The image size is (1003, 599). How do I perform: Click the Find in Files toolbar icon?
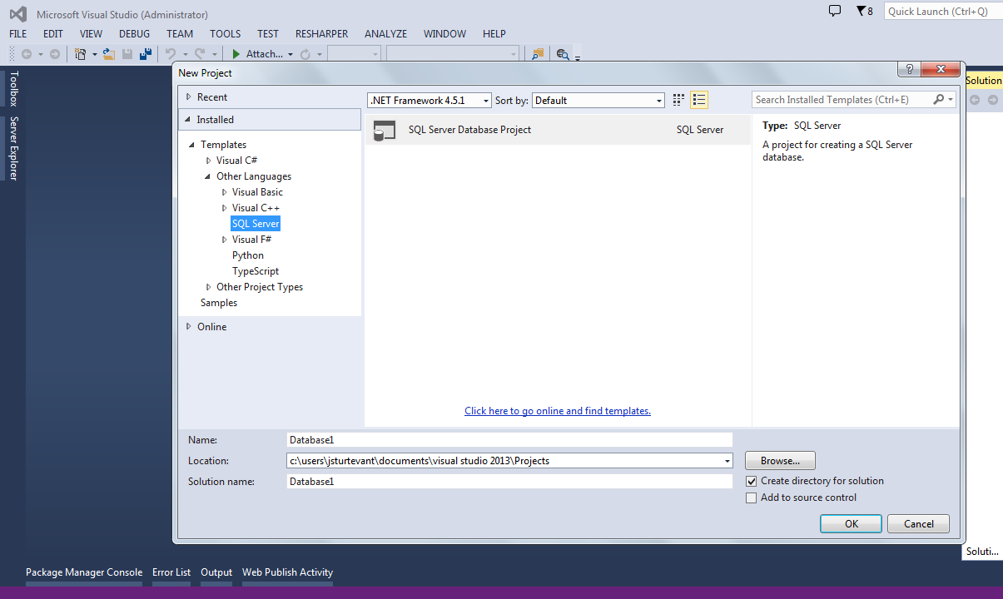[538, 54]
